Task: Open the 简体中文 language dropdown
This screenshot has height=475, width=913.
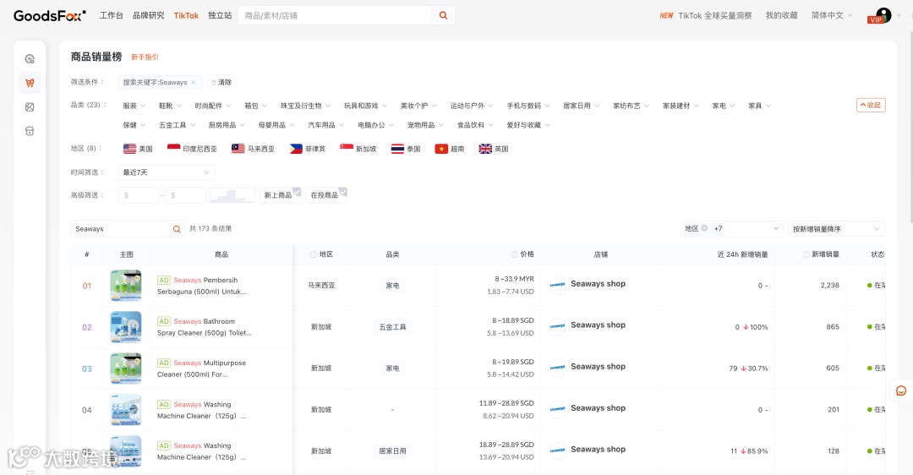Action: click(832, 16)
